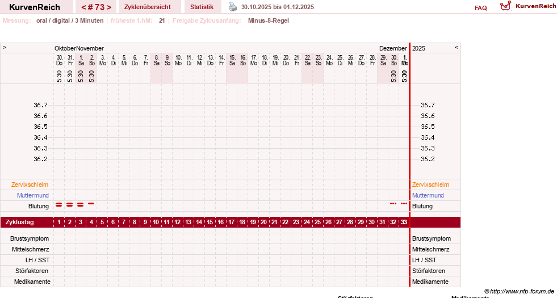Click the date header '22. Sa'
This screenshot has width=557, height=298.
click(x=308, y=60)
